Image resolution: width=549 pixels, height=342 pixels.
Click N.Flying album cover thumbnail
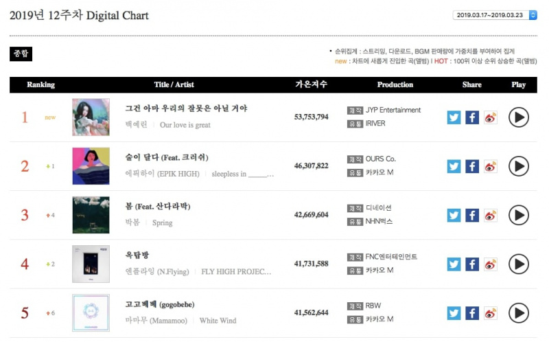click(91, 264)
